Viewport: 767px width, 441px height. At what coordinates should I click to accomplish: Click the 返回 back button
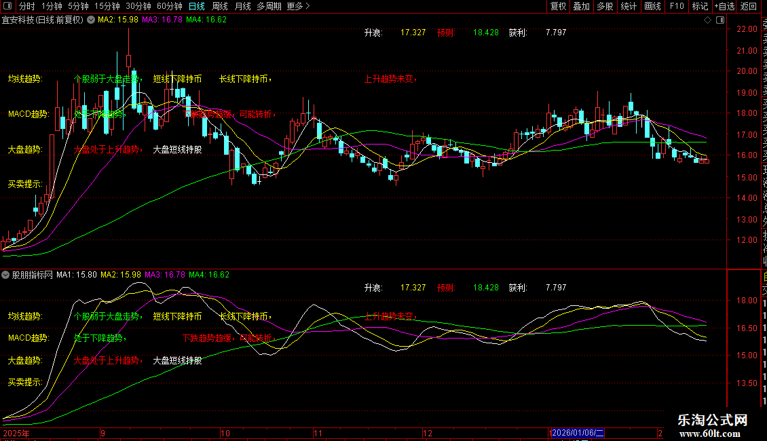pyautogui.click(x=749, y=6)
